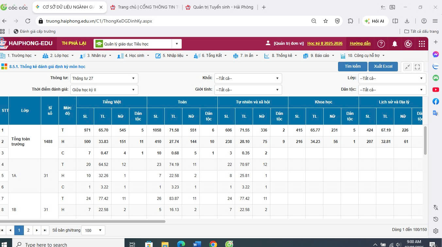Bookmark page with star icon
Screen dimensions: 442x247
(326, 21)
